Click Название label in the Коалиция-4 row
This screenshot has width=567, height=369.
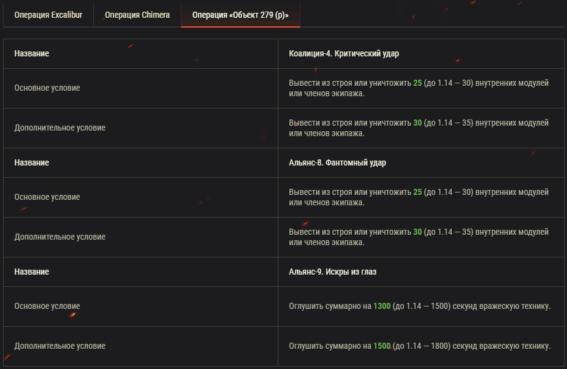[x=32, y=54]
